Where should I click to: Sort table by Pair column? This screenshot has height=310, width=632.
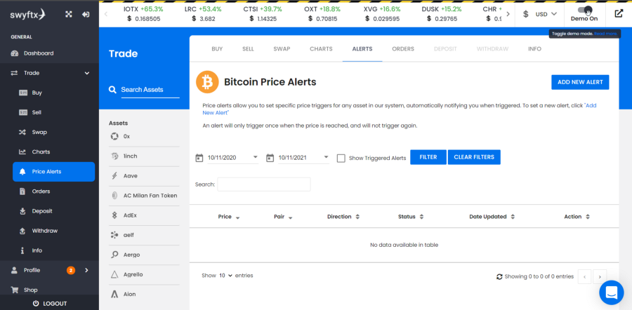pyautogui.click(x=284, y=217)
